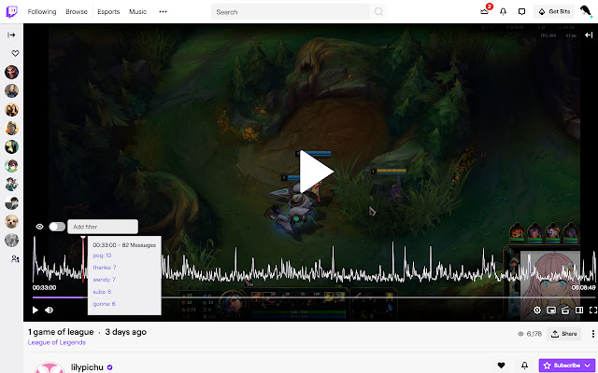The image size is (598, 373).
Task: Click the clip creation icon
Action: click(565, 311)
